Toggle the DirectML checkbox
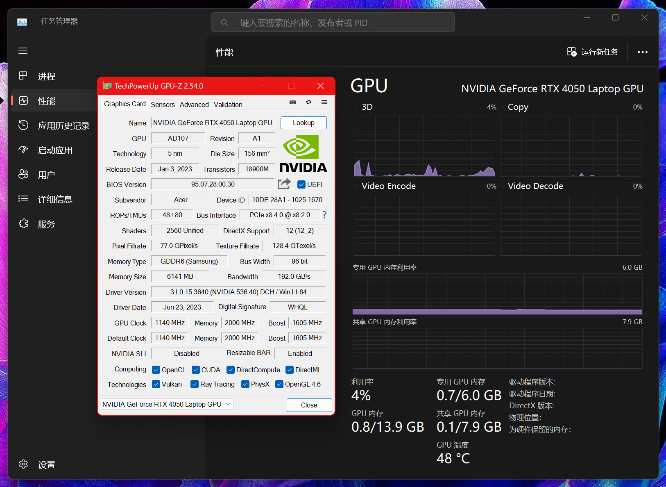Viewport: 666px width, 487px height. coord(289,370)
